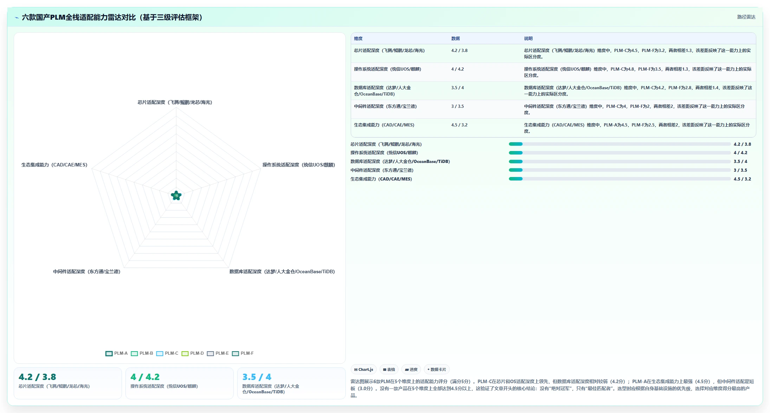This screenshot has height=413, width=770.
Task: Click table cell 3.5 / 4
Action: click(458, 88)
